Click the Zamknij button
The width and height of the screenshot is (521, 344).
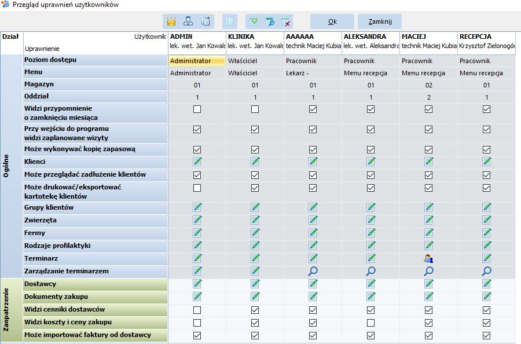pyautogui.click(x=380, y=21)
